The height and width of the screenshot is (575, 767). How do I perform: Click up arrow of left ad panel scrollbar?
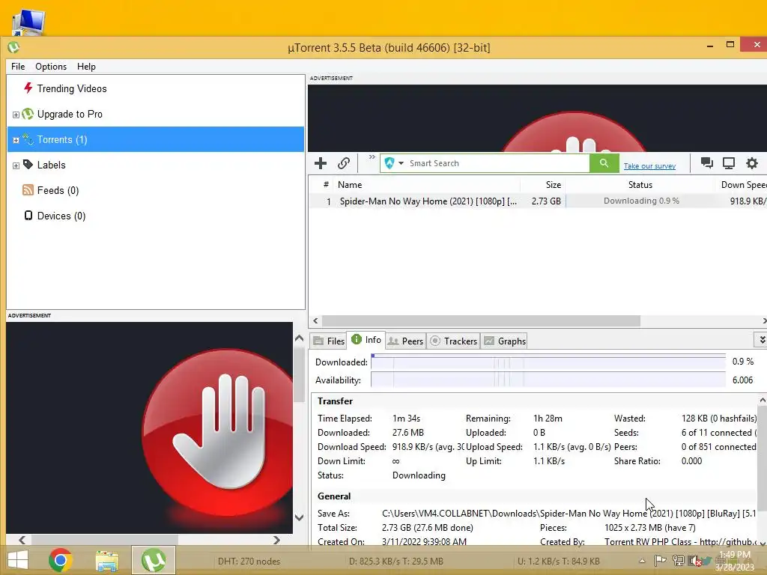pyautogui.click(x=300, y=338)
